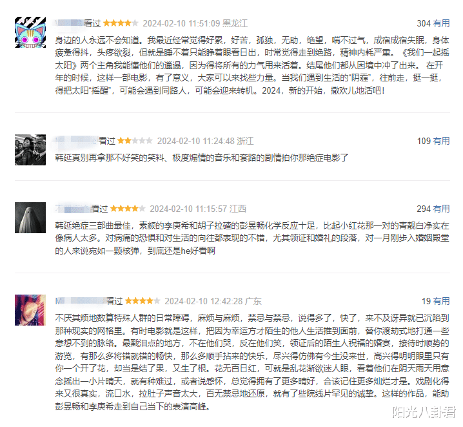Open the timestamp 2024-02-10 11:51:09 link
Screen dimensions: 463x427
pyautogui.click(x=181, y=23)
